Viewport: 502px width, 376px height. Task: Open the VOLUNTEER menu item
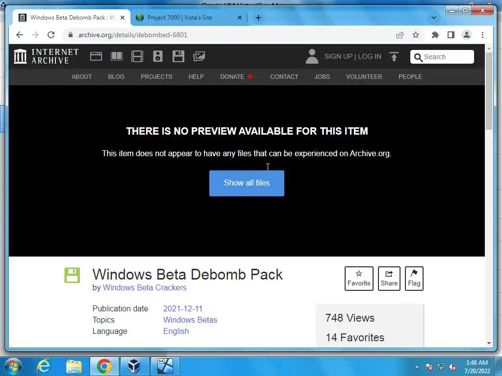[364, 77]
